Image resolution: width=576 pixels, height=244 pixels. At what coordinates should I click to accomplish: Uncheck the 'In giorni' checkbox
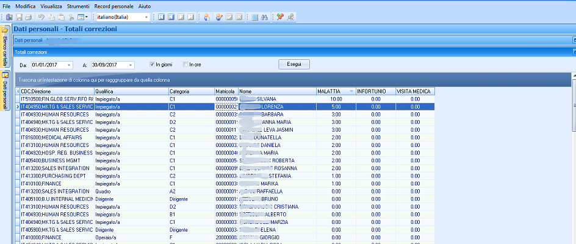(x=153, y=65)
